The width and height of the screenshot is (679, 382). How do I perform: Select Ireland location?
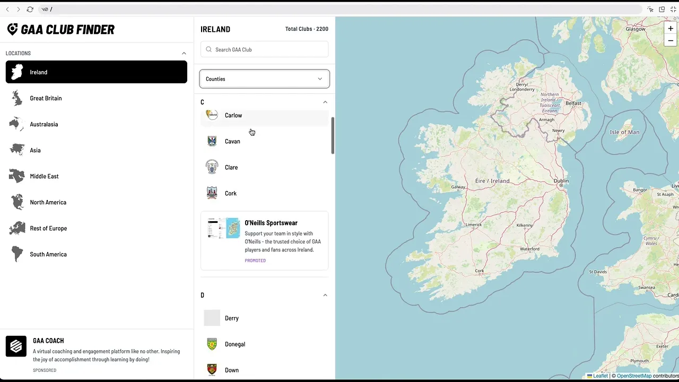click(97, 72)
